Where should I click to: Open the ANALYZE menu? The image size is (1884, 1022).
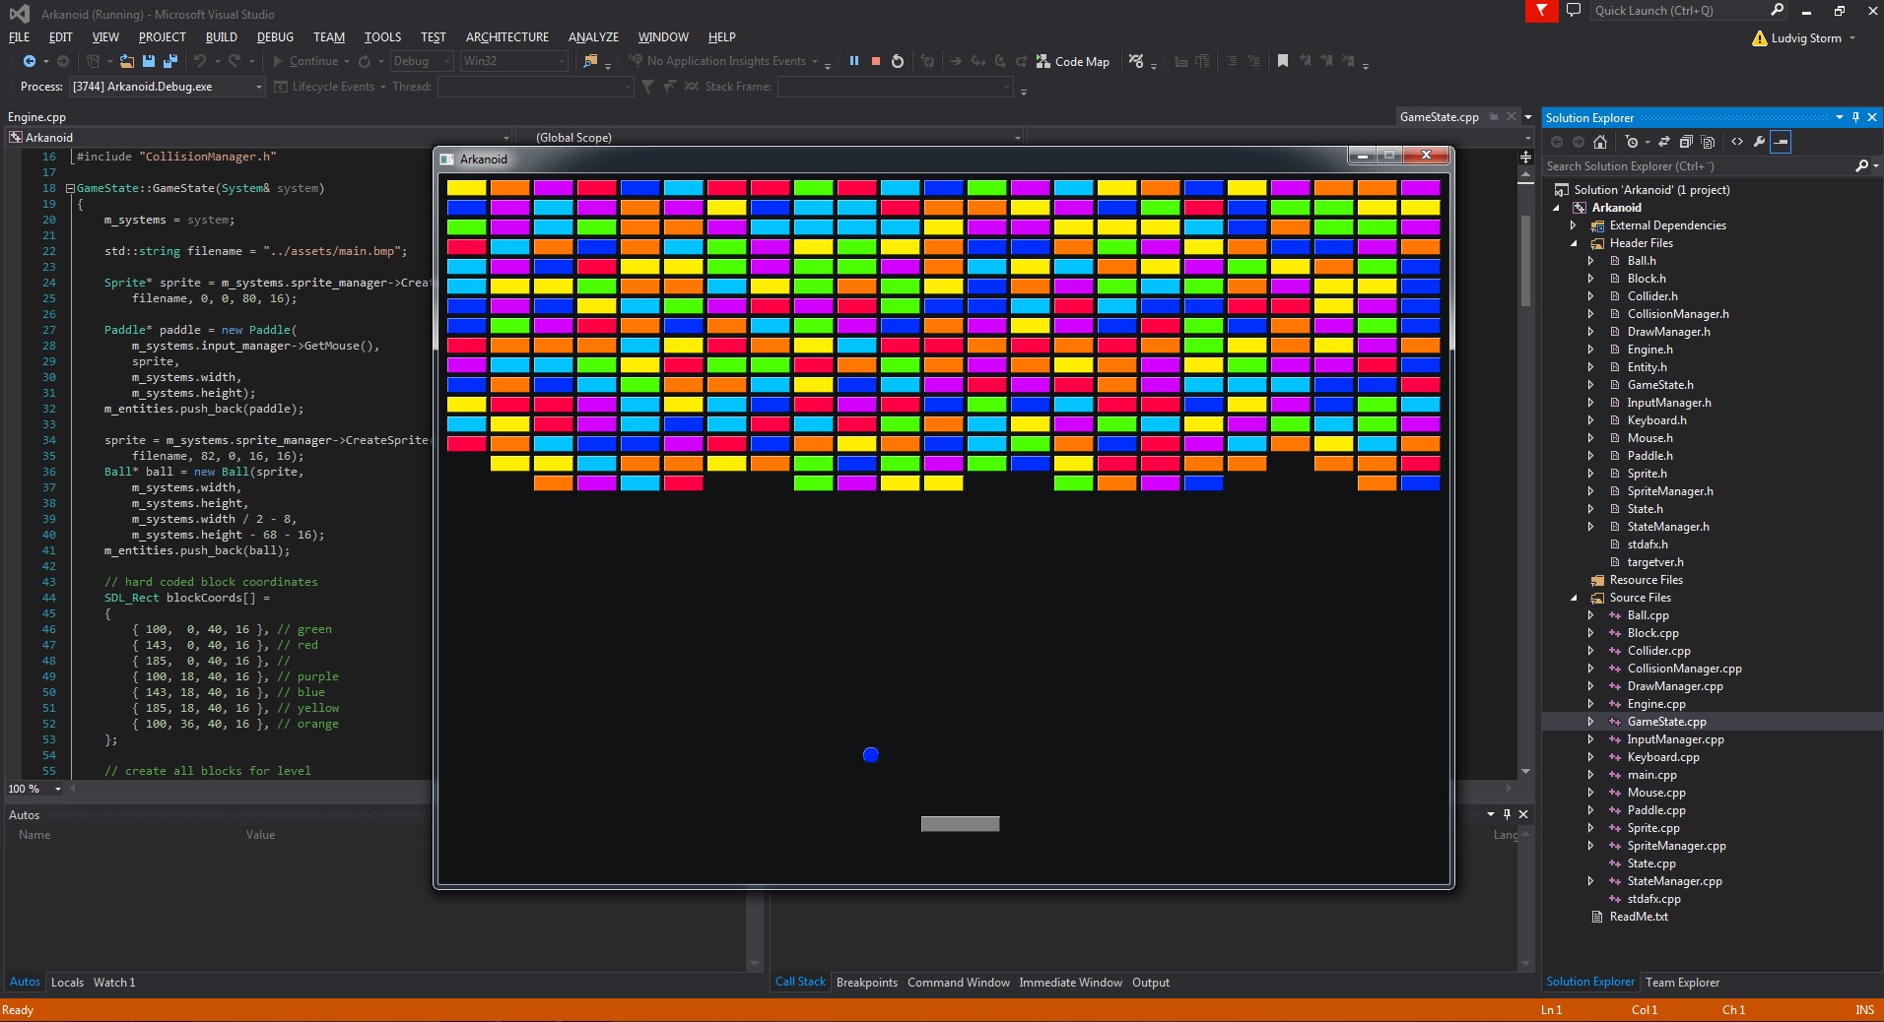[x=593, y=37]
